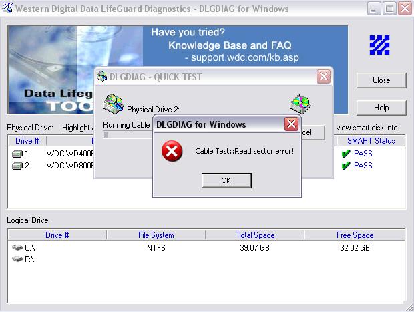Image resolution: width=414 pixels, height=312 pixels.
Task: Sort by SMART Status column header
Action: click(x=371, y=141)
